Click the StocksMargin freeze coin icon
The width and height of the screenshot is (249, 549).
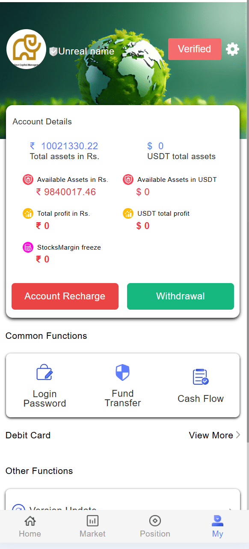click(x=28, y=247)
